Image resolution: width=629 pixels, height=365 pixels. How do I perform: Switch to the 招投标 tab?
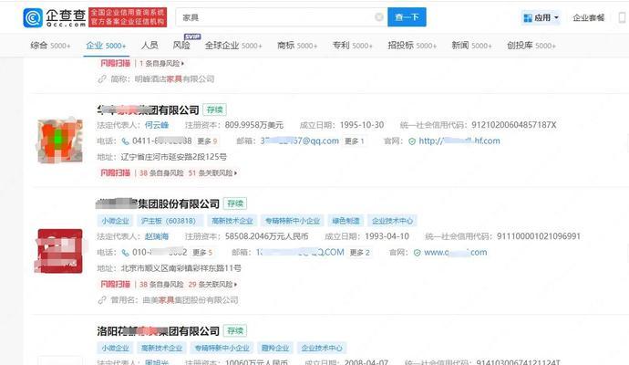(412, 46)
